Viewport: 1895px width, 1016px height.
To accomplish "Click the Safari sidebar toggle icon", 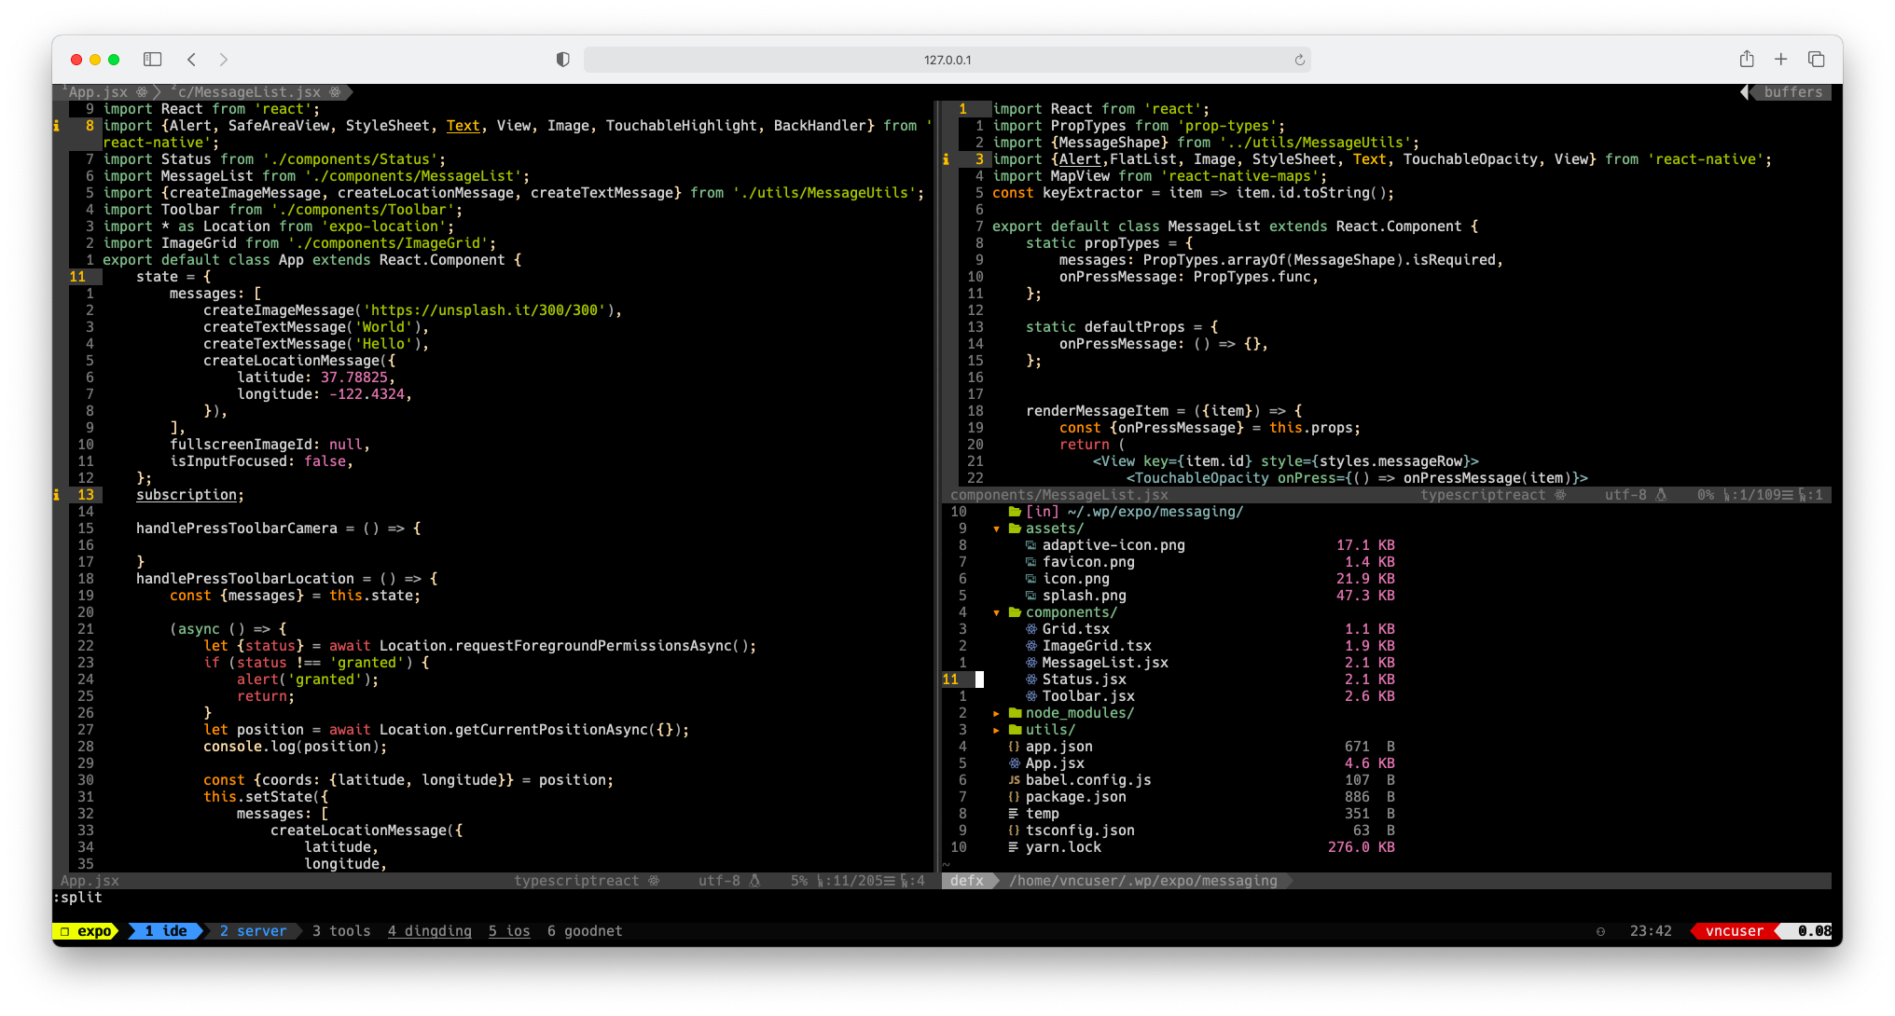I will pyautogui.click(x=152, y=60).
